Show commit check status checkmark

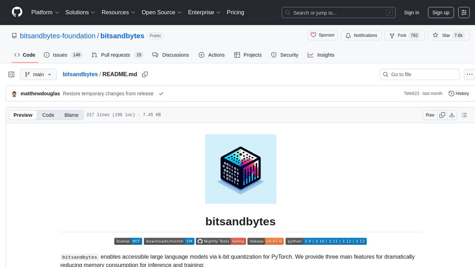pyautogui.click(x=161, y=94)
